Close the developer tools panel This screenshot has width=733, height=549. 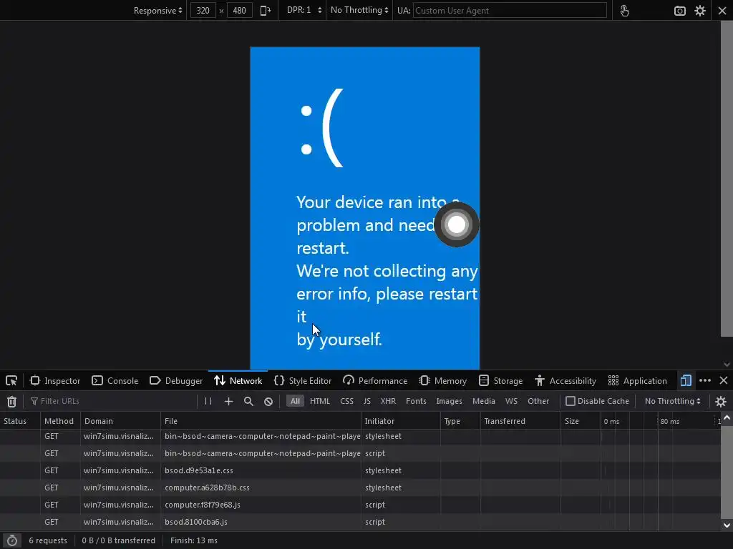coord(724,381)
